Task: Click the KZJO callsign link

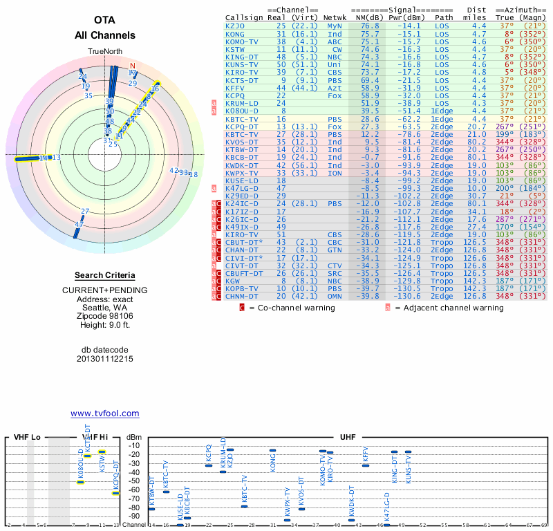Action: tap(235, 26)
